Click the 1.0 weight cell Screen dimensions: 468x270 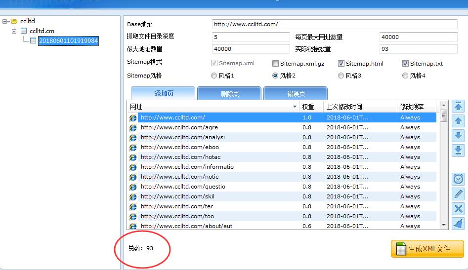coord(307,117)
